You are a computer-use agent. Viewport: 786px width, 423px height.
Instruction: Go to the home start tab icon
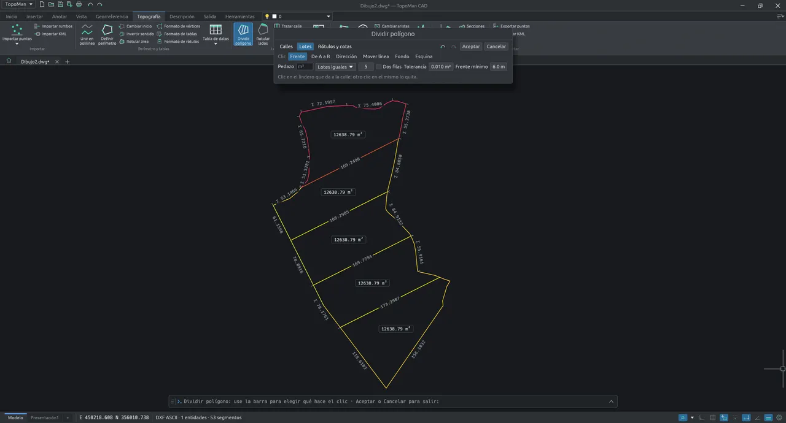pos(9,61)
